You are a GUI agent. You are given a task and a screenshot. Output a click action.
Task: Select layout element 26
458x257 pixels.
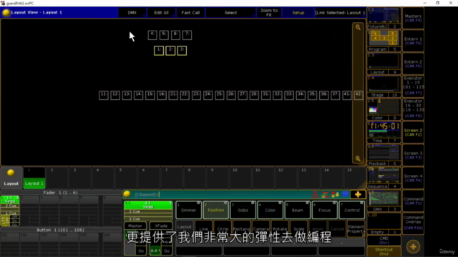[231, 95]
